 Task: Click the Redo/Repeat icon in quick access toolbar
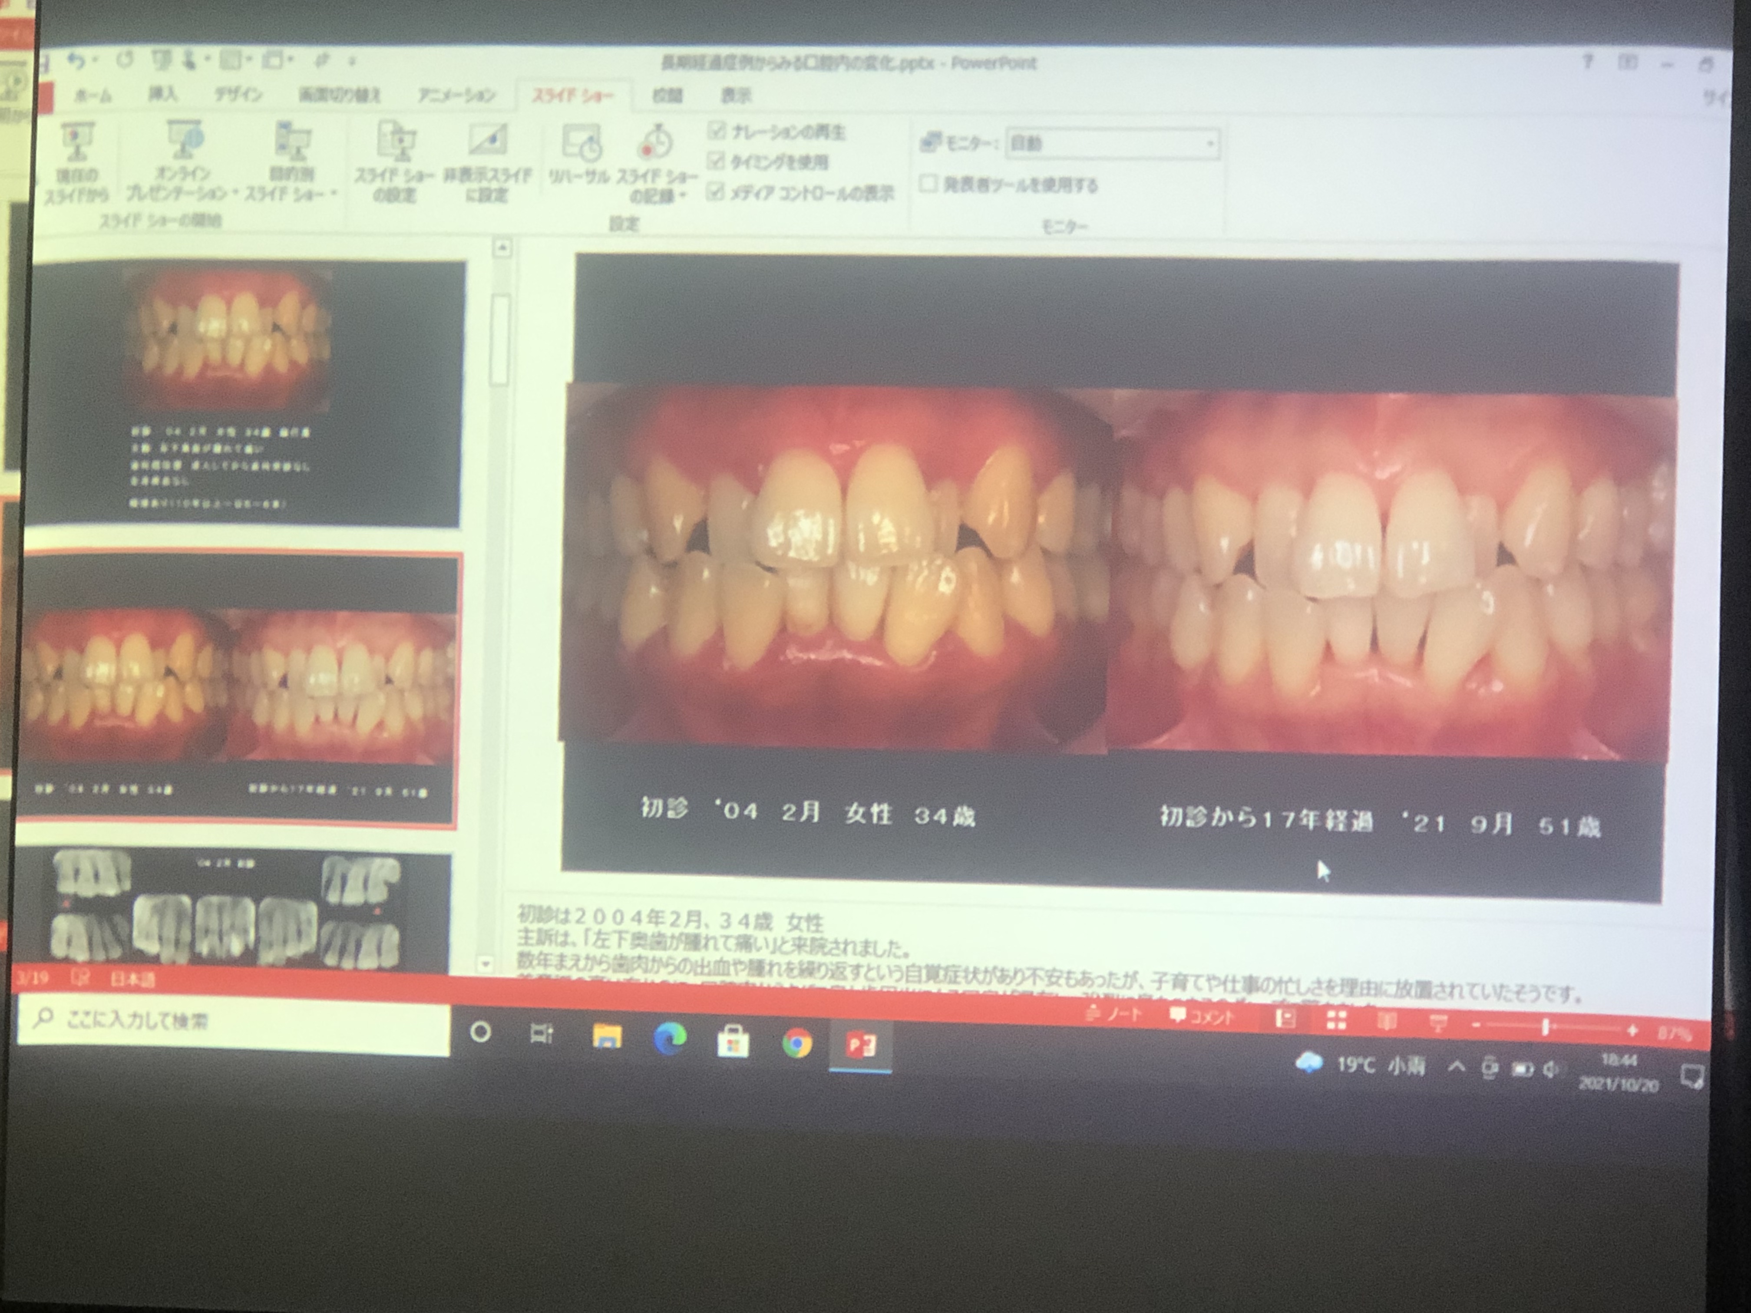(125, 60)
